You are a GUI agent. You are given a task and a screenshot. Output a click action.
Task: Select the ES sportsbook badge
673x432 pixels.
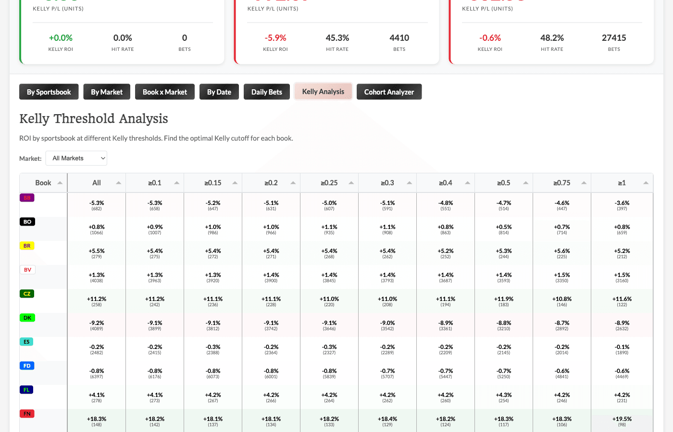tap(26, 341)
